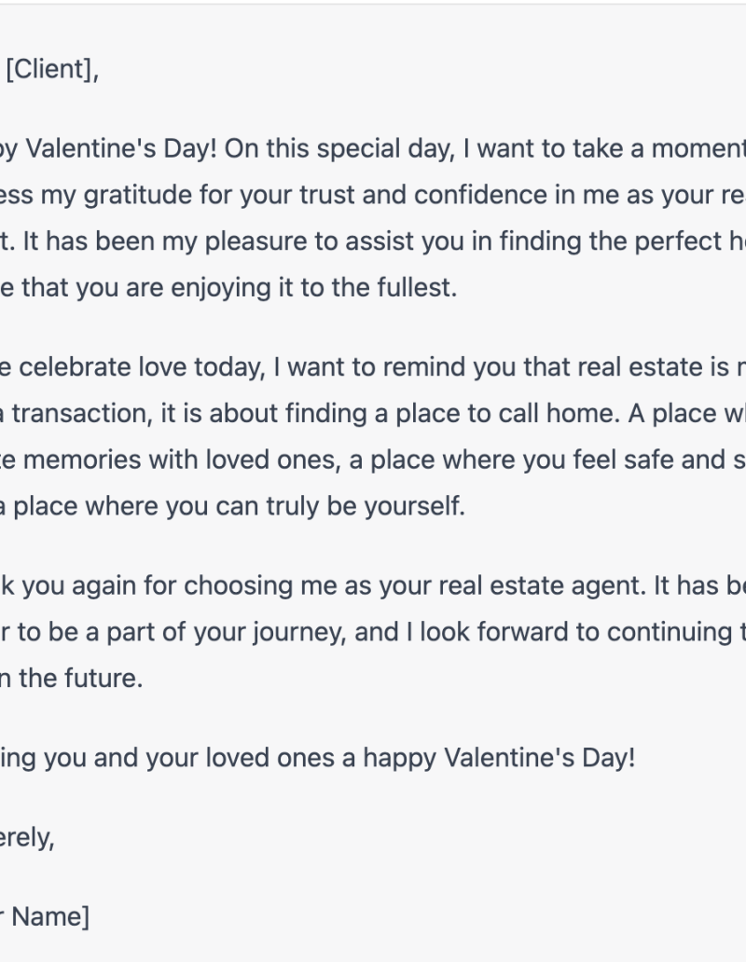Click the word "happy" in the closing wish
Image resolution: width=746 pixels, height=962 pixels.
(x=399, y=757)
